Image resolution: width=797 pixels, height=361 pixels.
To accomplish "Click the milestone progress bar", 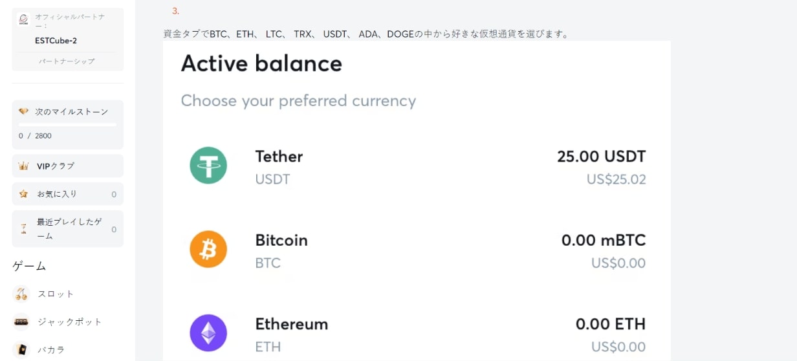I will (67, 124).
